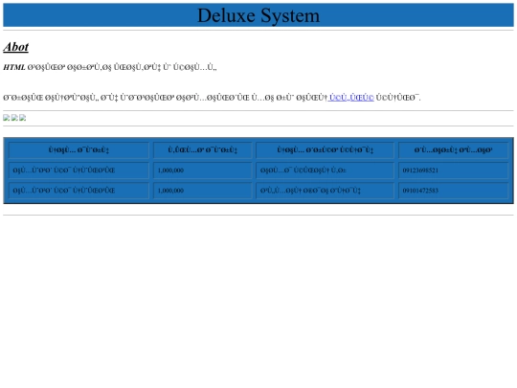Image resolution: width=517 pixels, height=388 pixels.
Task: Select the phone number 09123698521 cell
Action: (x=453, y=171)
